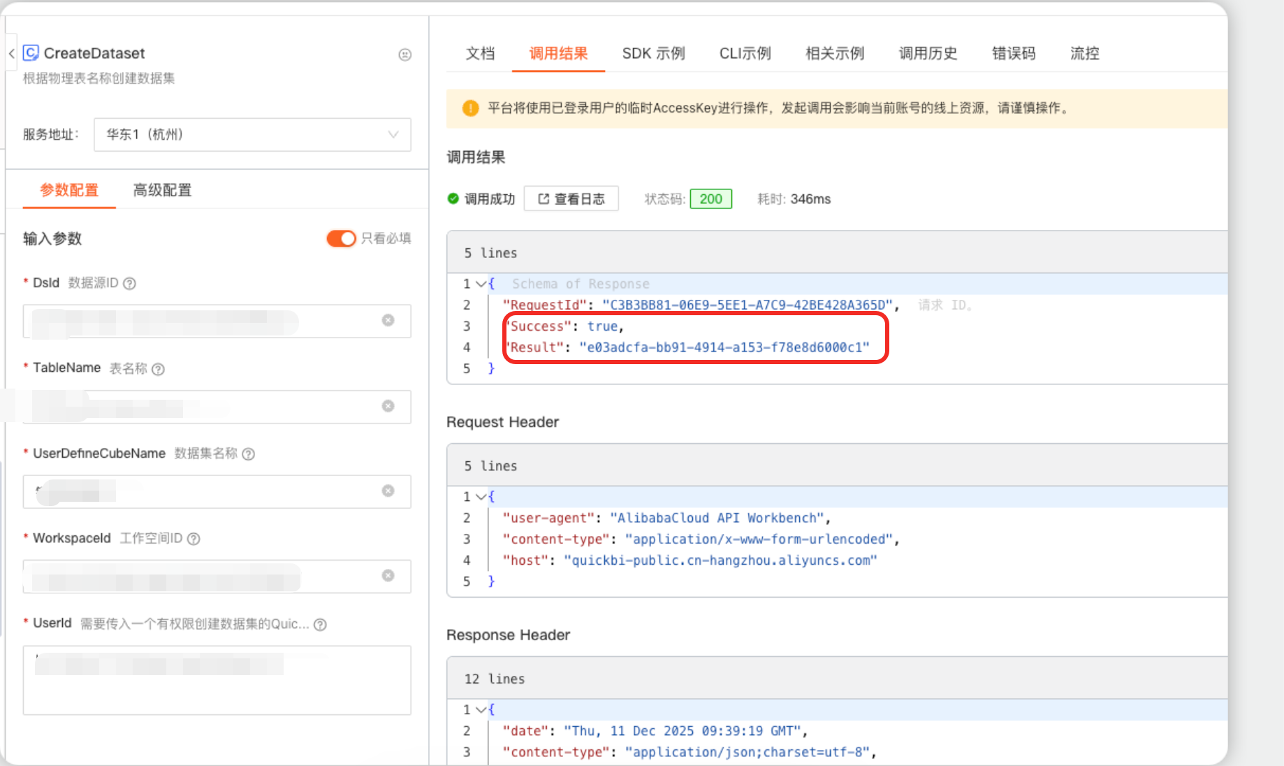Screen dimensions: 1284x766
Task: Collapse the Request Header JSON block
Action: click(x=481, y=497)
